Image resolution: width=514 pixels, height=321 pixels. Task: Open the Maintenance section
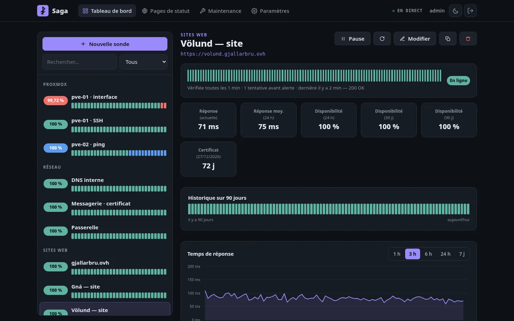221,11
